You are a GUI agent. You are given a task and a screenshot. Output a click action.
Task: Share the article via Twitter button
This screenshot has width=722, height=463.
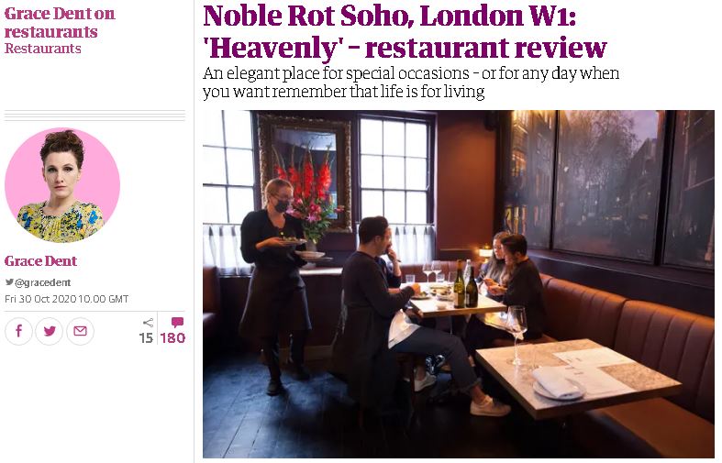point(50,331)
